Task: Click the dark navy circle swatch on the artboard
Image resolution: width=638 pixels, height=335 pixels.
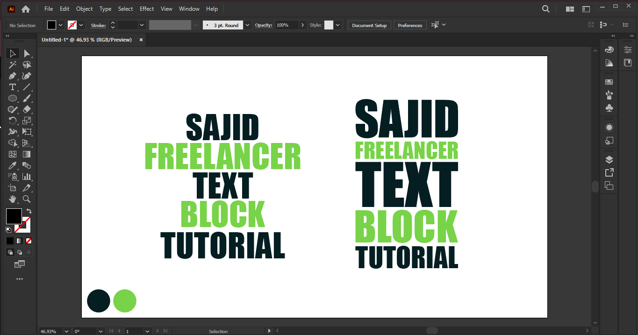Action: pos(99,301)
